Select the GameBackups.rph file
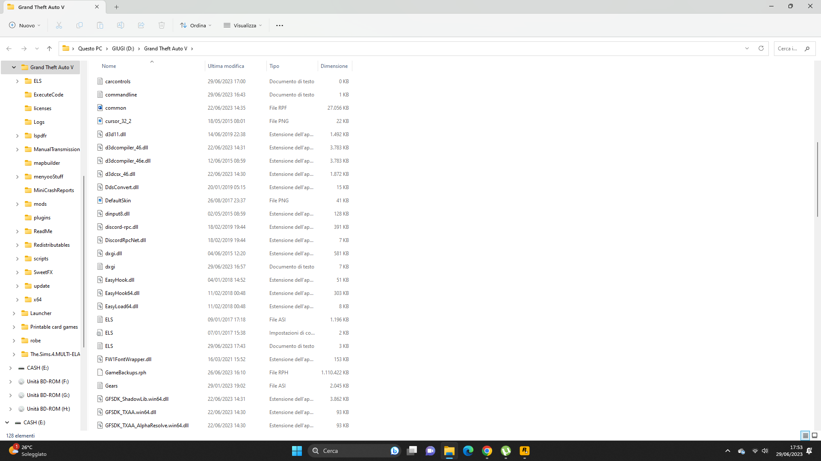Screen dimensions: 821x461 click(125, 373)
